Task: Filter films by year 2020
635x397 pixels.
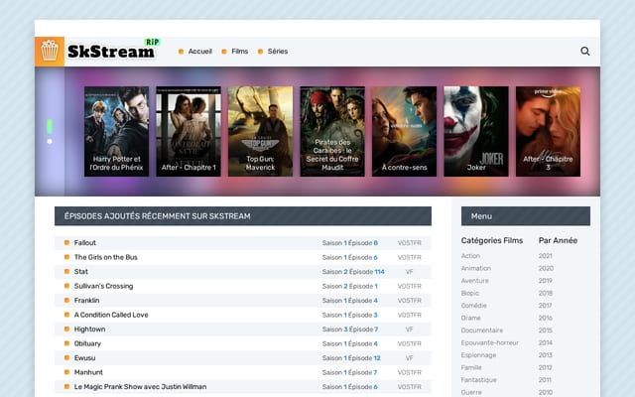Action: [546, 268]
